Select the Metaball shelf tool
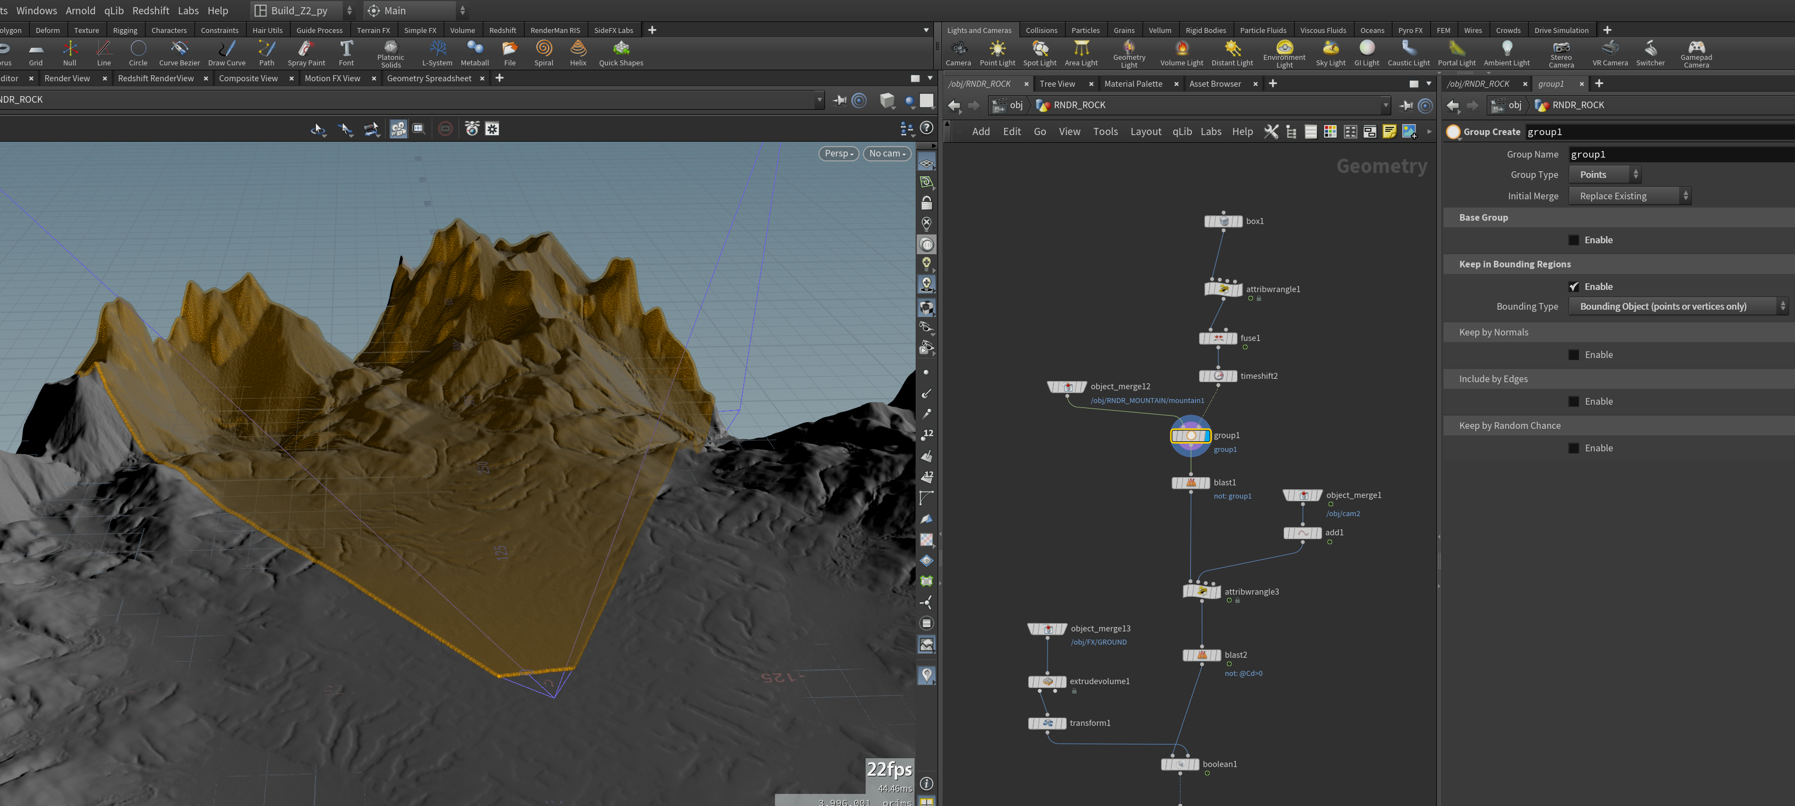 pyautogui.click(x=475, y=53)
